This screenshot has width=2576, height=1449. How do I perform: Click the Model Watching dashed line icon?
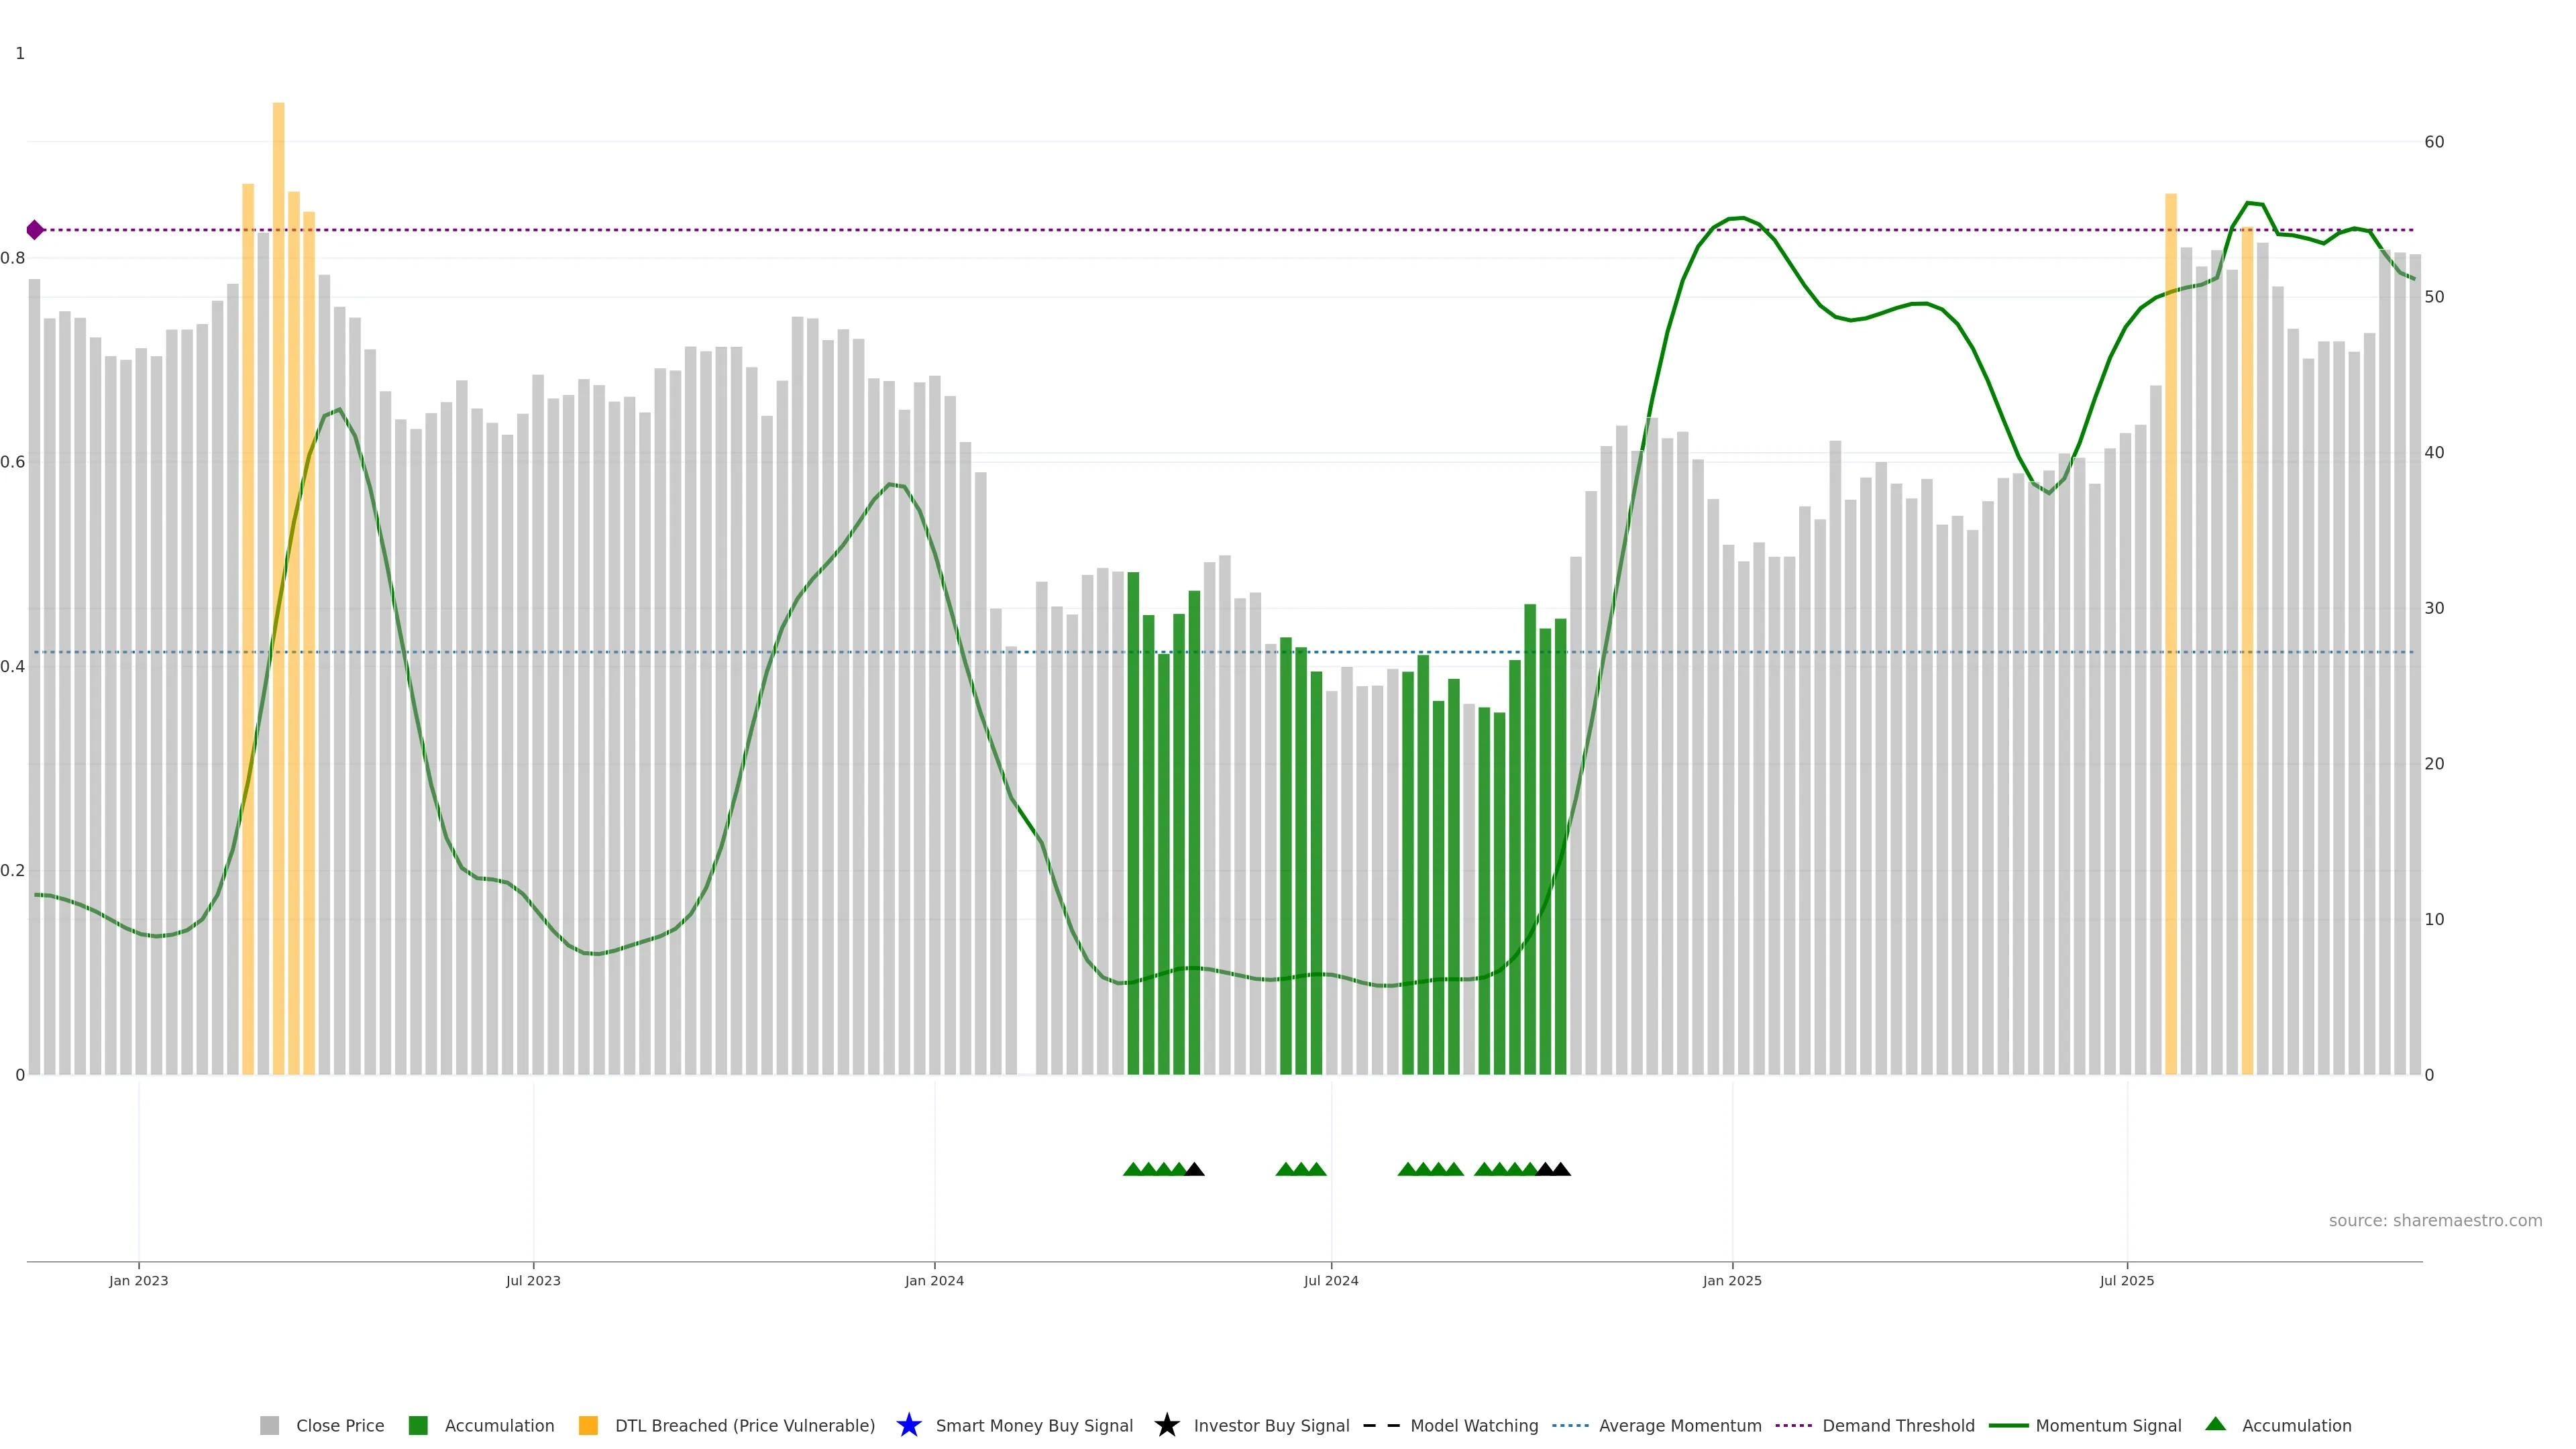(1381, 1425)
